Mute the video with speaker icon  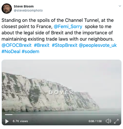pyautogui.click(x=108, y=121)
